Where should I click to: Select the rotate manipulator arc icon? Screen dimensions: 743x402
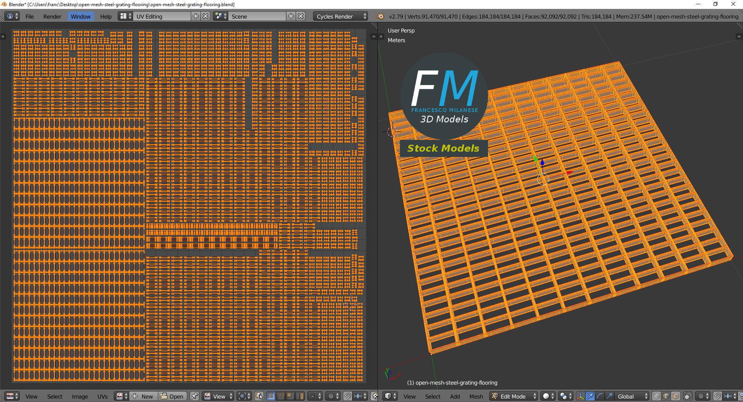(x=600, y=396)
